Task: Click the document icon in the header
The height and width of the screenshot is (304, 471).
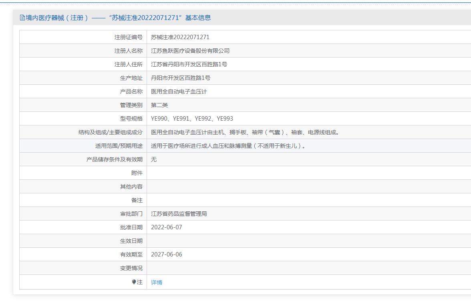Action: (x=22, y=18)
